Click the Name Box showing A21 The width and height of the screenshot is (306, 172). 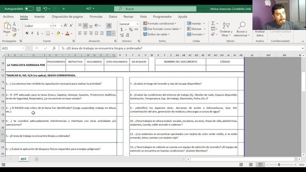[x=13, y=48]
